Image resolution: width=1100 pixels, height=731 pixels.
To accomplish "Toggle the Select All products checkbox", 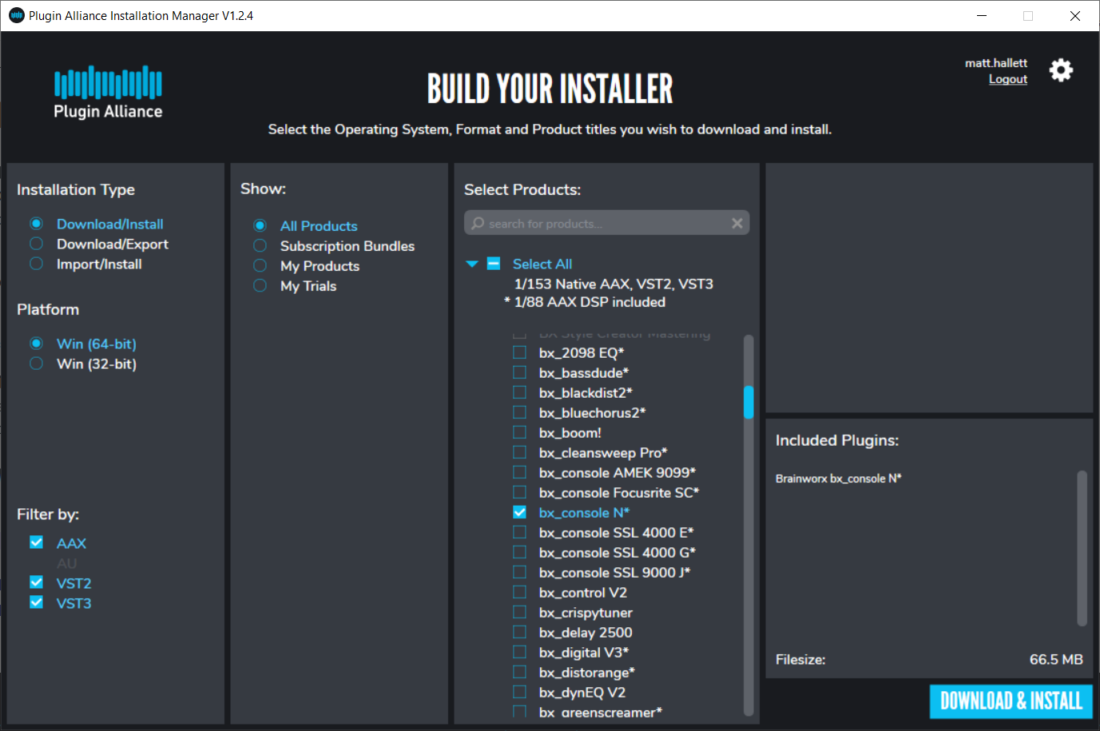I will (494, 264).
